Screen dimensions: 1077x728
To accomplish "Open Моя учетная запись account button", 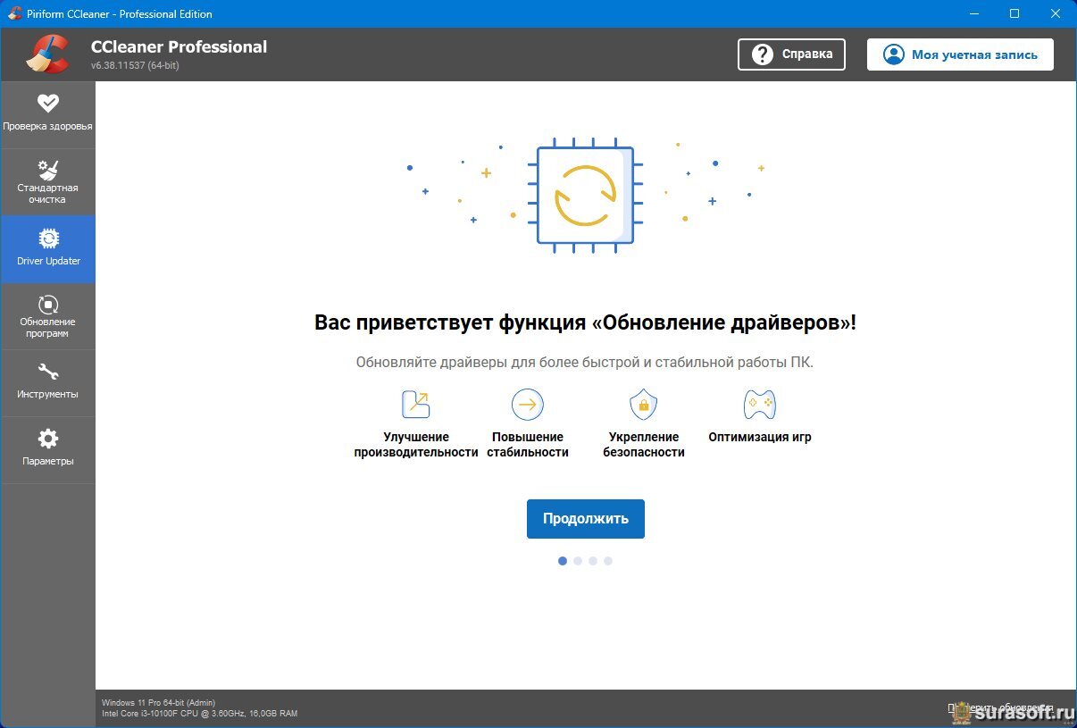I will click(x=960, y=54).
